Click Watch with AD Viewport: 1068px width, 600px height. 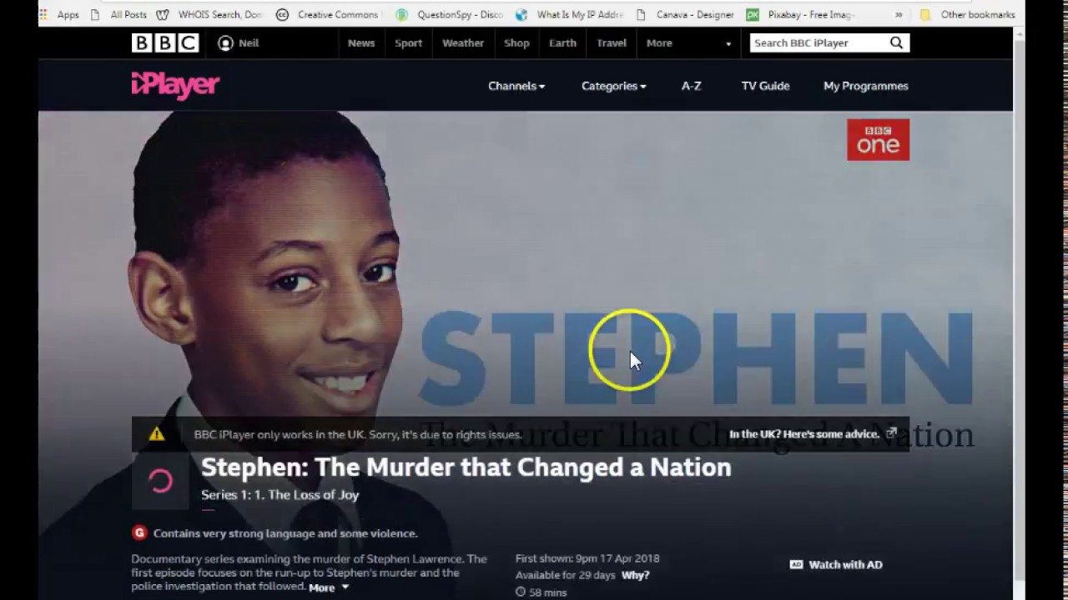tap(845, 564)
